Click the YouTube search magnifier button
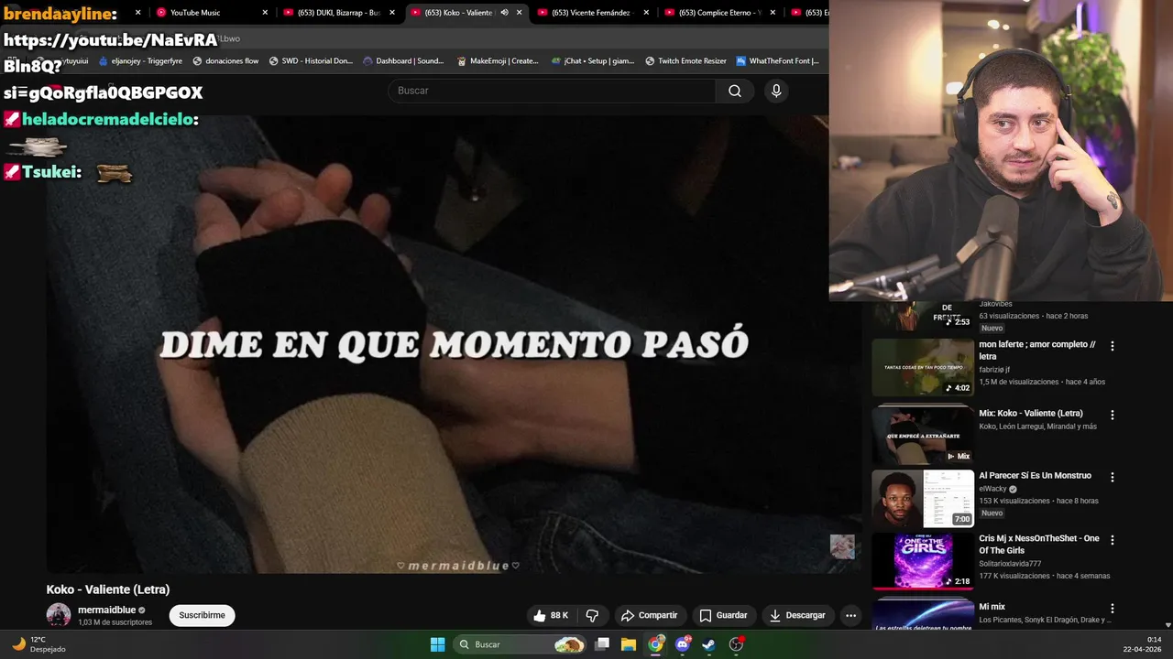Screen dimensions: 1173x659 (735, 91)
